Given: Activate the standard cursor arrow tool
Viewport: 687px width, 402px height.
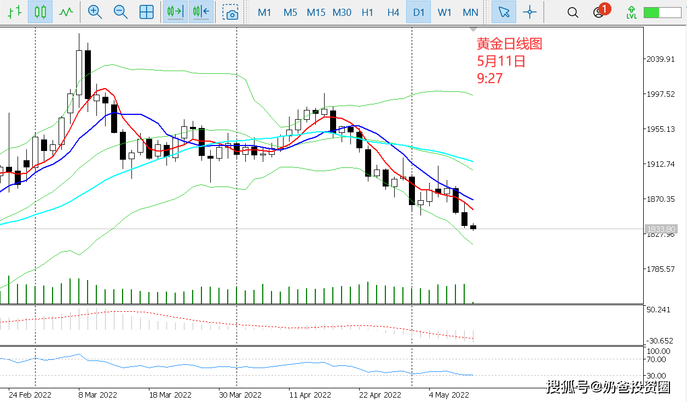Looking at the screenshot, I should tap(504, 12).
